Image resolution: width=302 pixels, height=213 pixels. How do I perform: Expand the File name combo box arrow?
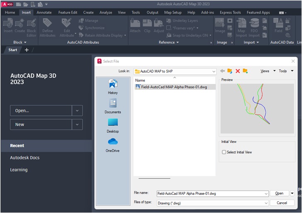click(x=266, y=194)
